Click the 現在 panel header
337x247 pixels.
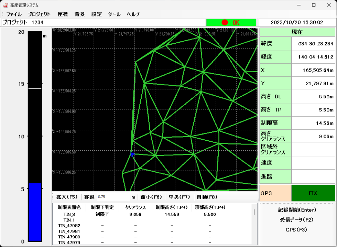297,32
